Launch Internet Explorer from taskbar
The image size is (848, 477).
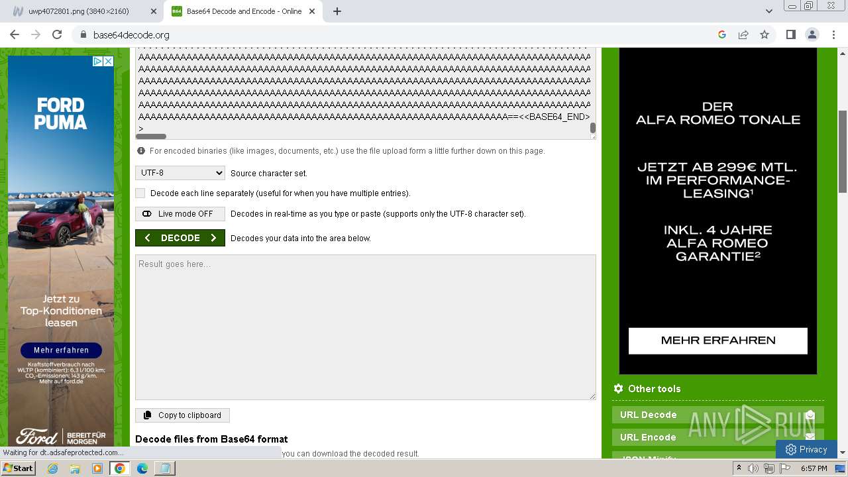tap(53, 468)
